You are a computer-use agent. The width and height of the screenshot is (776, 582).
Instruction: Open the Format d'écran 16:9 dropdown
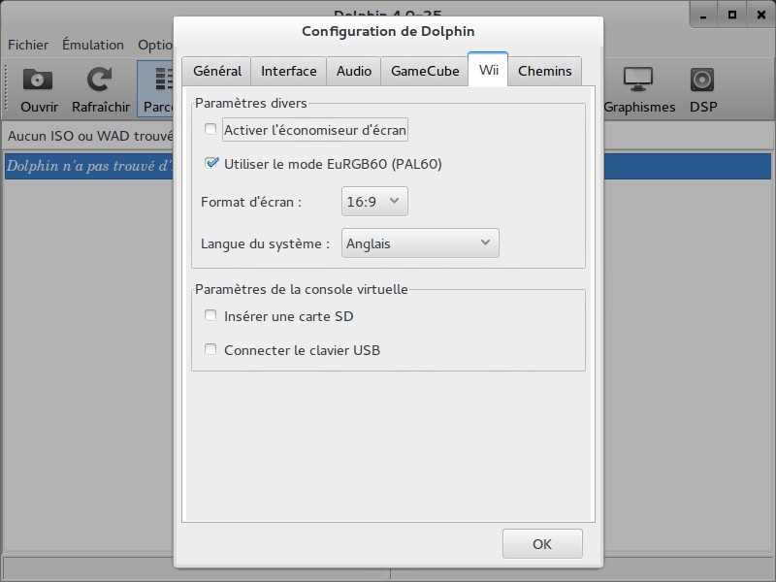pos(374,201)
